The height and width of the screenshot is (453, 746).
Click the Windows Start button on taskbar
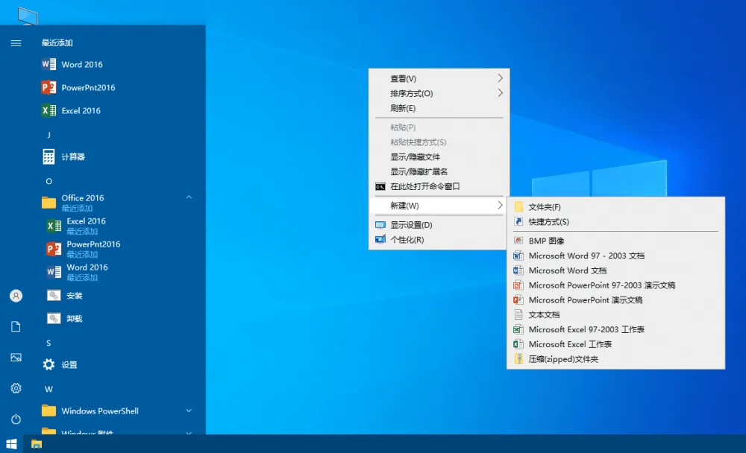click(x=11, y=443)
